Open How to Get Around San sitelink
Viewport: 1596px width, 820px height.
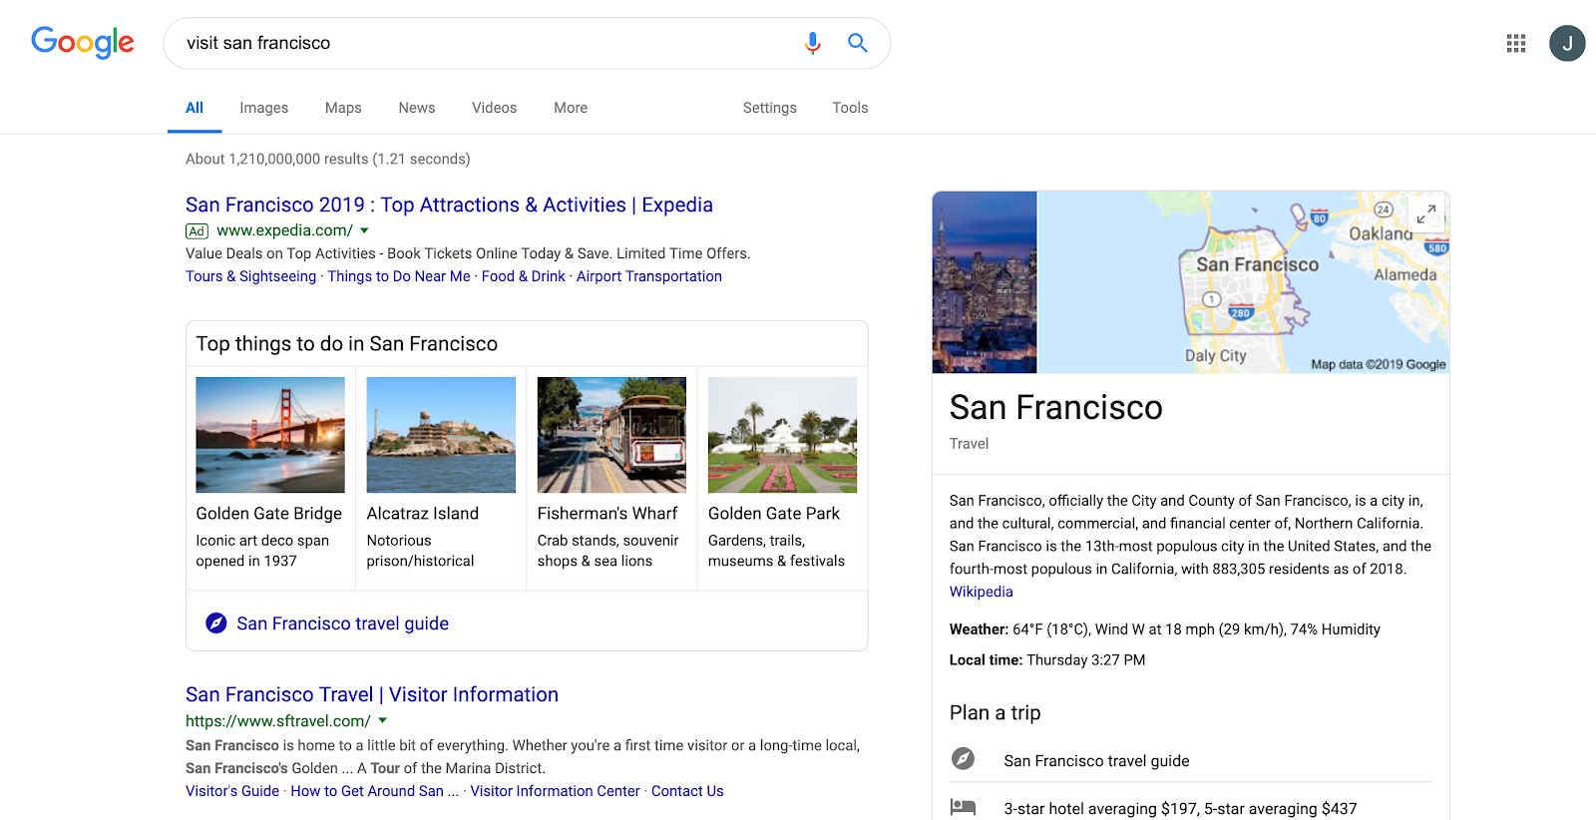coord(374,791)
